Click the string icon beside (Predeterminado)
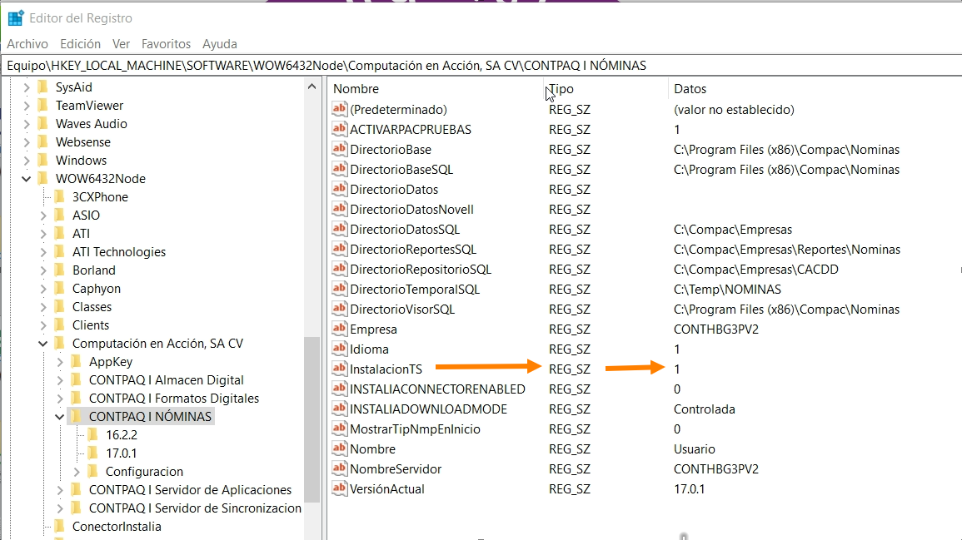The image size is (962, 540). tap(339, 110)
